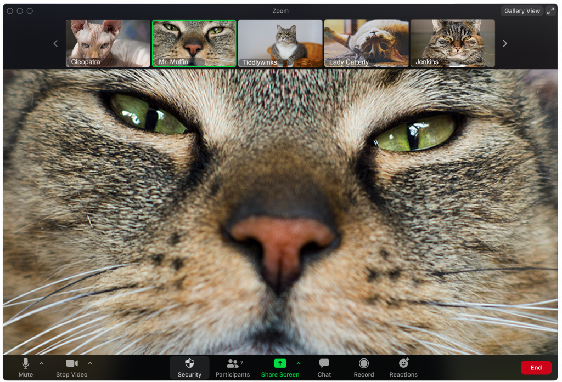
Task: Open the Reactions menu
Action: point(403,367)
